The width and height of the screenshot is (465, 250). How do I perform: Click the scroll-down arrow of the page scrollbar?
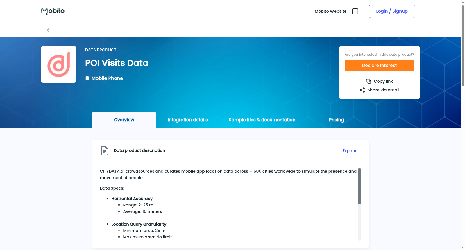point(463,247)
